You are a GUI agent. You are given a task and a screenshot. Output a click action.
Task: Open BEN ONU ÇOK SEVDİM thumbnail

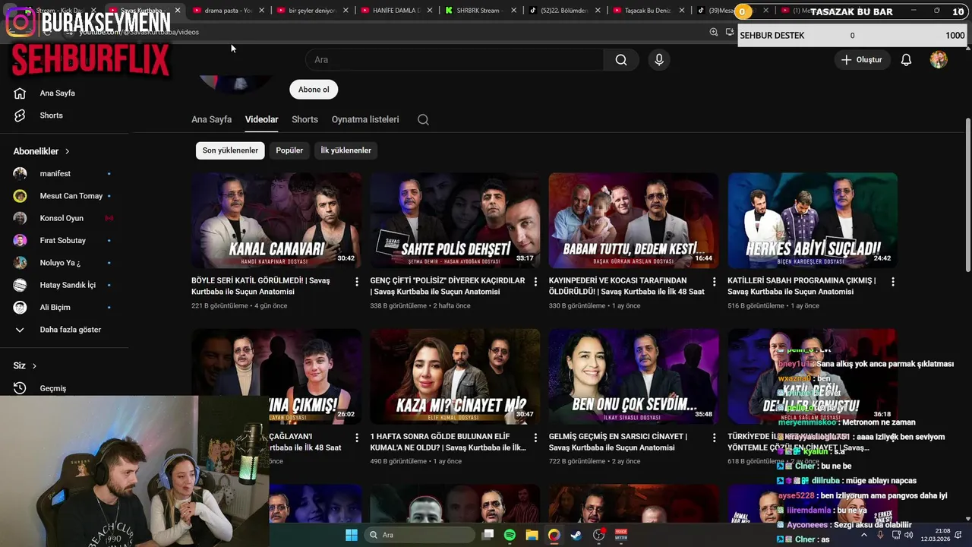633,376
